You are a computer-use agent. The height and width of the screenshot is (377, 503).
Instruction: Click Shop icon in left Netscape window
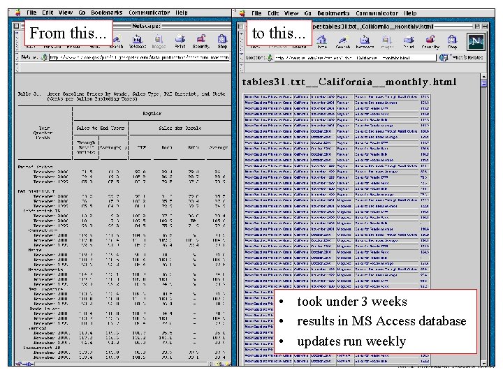tap(222, 40)
